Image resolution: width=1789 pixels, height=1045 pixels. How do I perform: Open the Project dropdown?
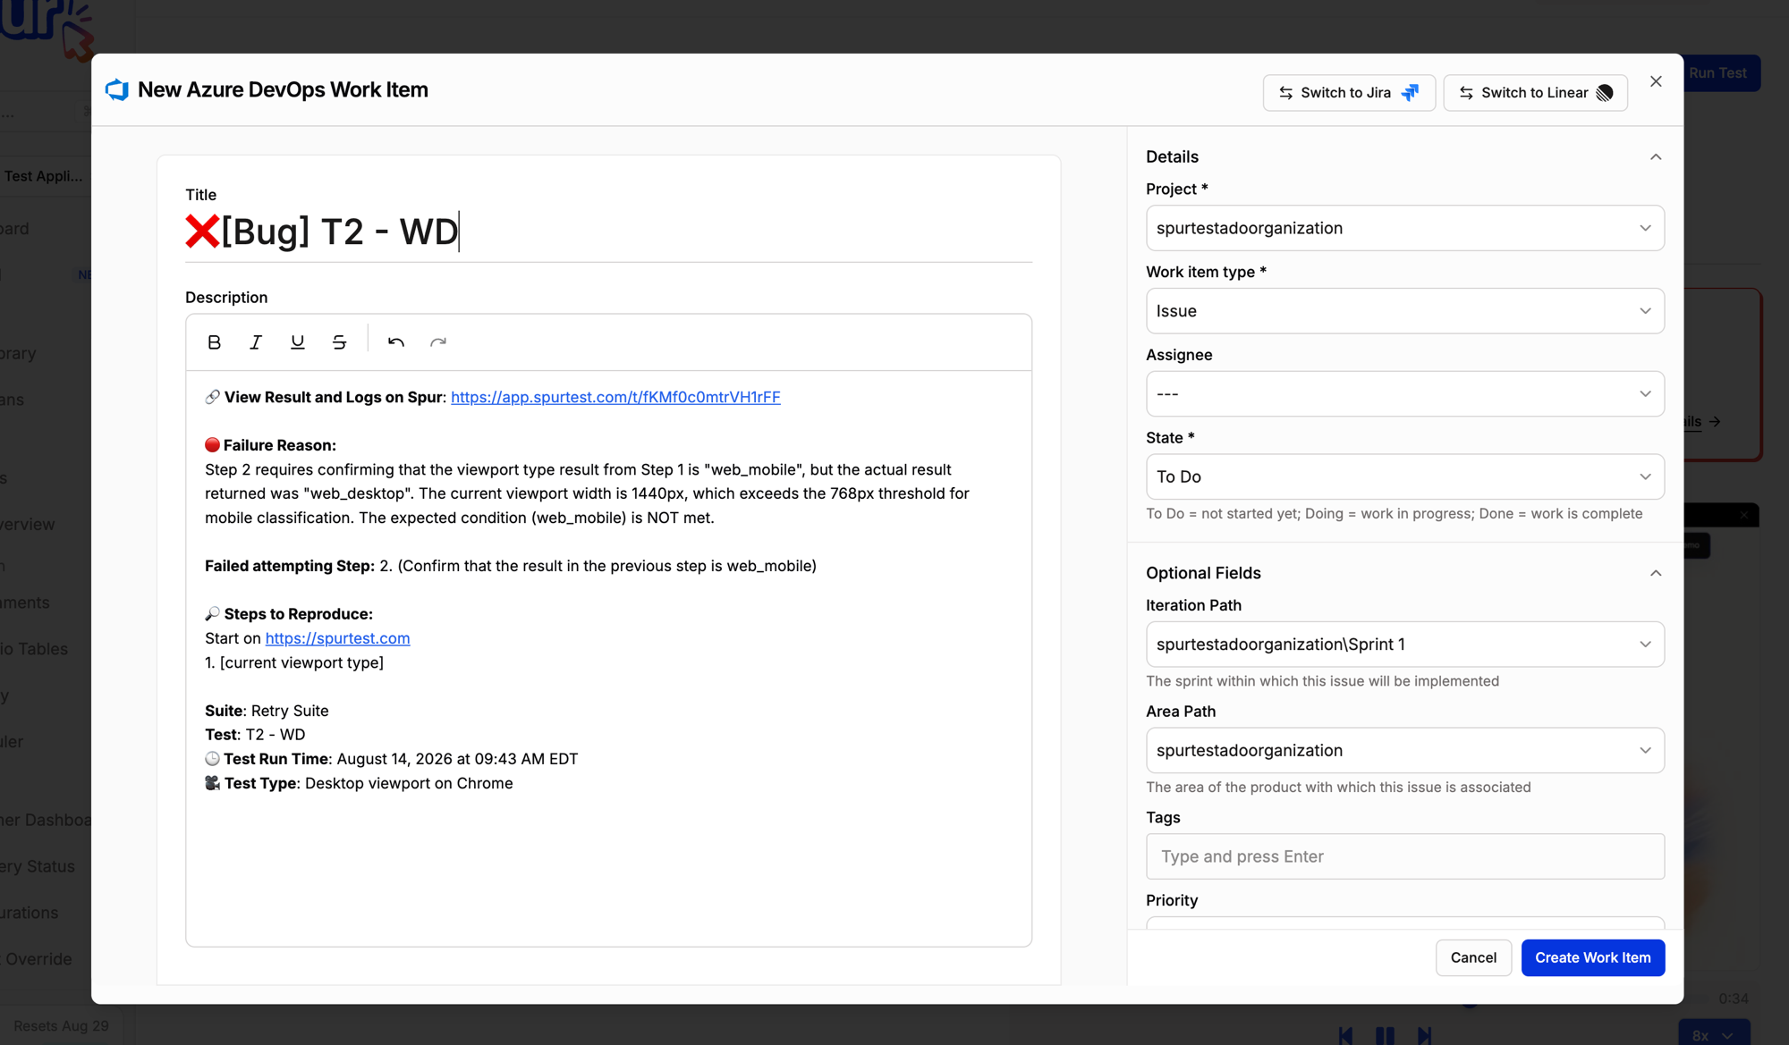[1404, 228]
